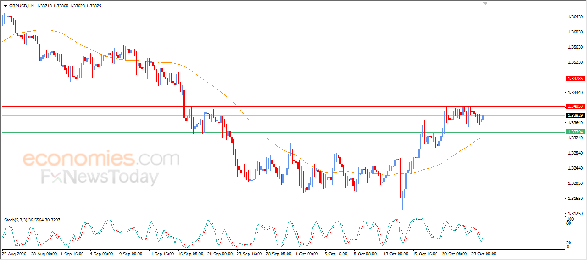
Task: Click the 4 Sep 08:00 time label
Action: 102,254
